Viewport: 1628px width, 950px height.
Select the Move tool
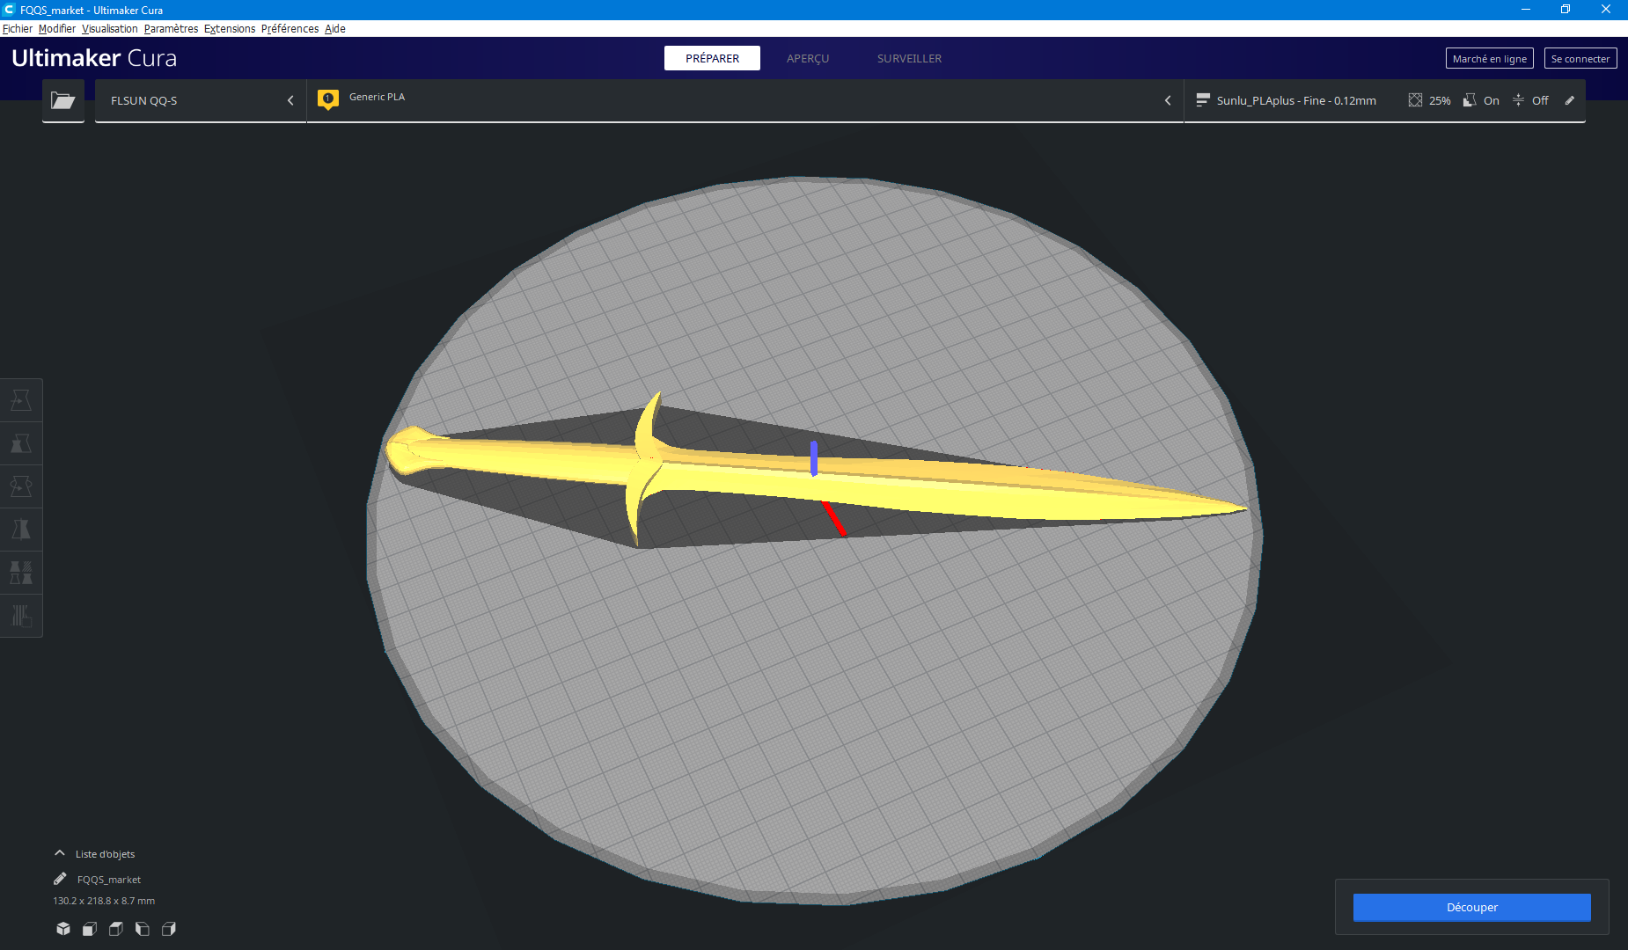(21, 400)
